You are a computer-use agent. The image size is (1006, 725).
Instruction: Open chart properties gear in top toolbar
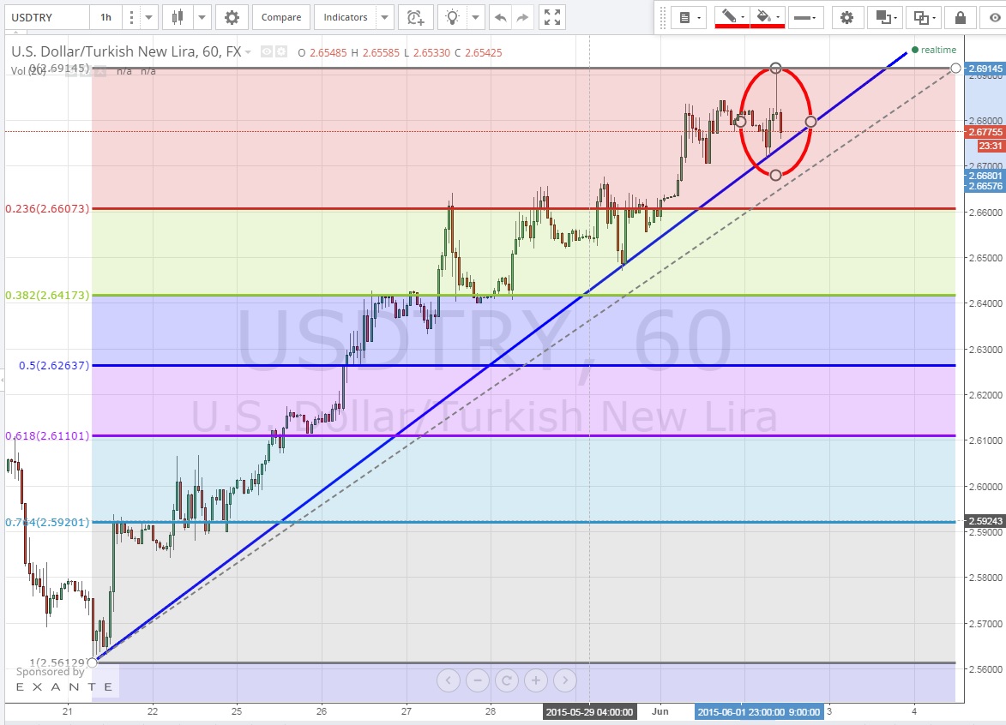pos(231,17)
